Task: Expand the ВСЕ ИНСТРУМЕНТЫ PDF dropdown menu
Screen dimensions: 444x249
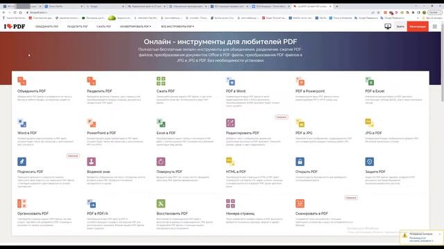Action: 178,26
